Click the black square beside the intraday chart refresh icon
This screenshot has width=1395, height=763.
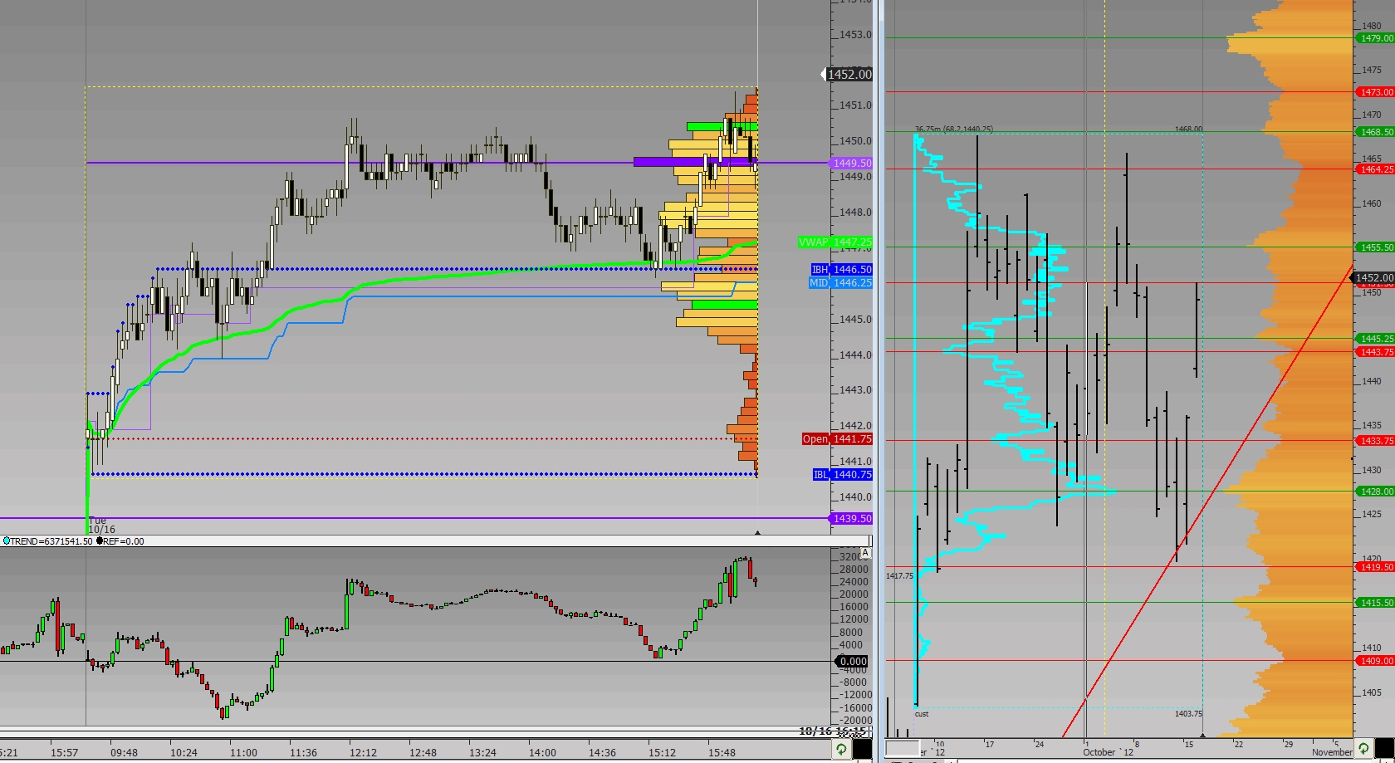pos(863,750)
